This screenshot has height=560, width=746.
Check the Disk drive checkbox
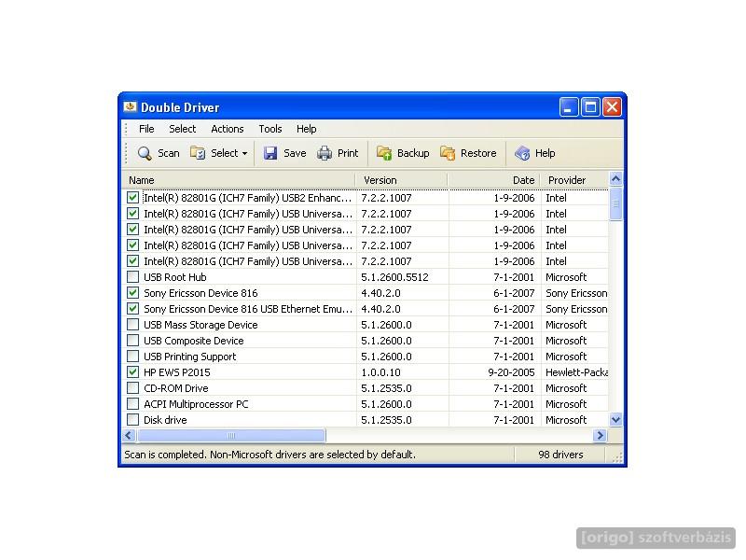(133, 419)
